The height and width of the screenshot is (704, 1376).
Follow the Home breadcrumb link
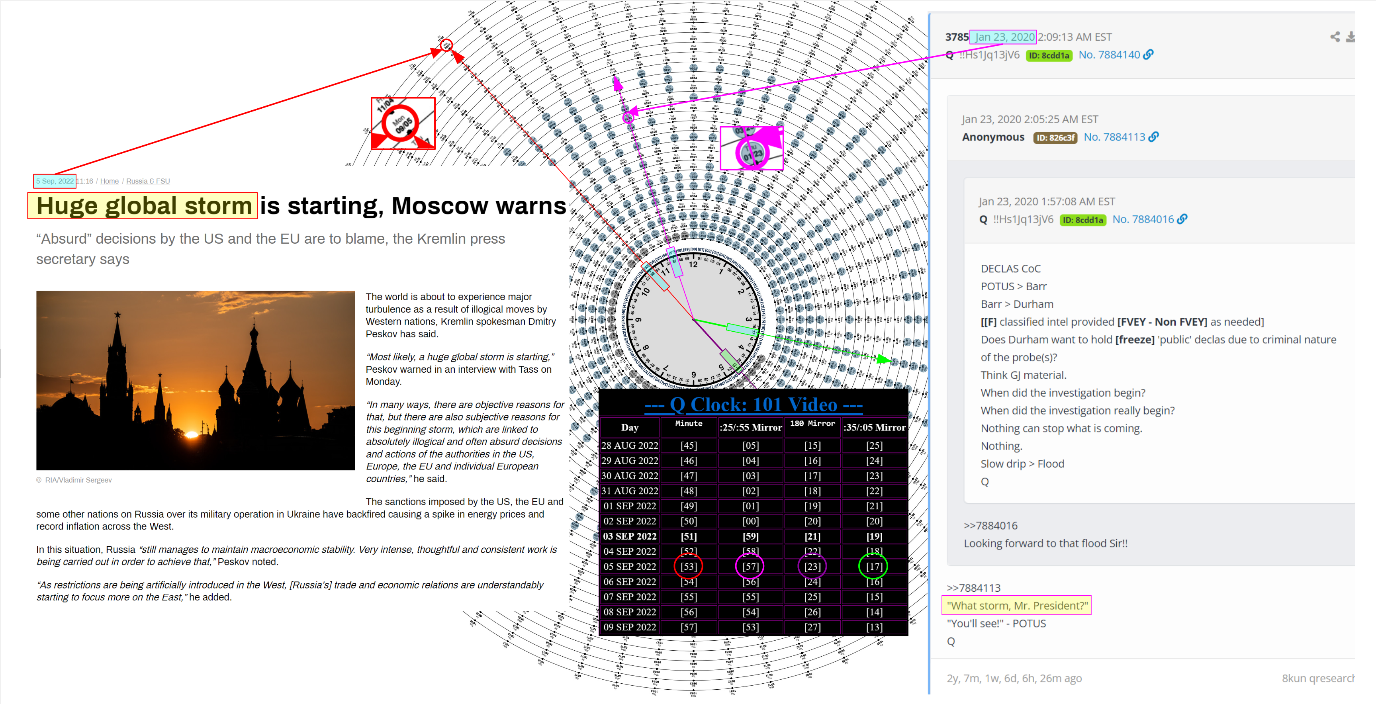109,181
